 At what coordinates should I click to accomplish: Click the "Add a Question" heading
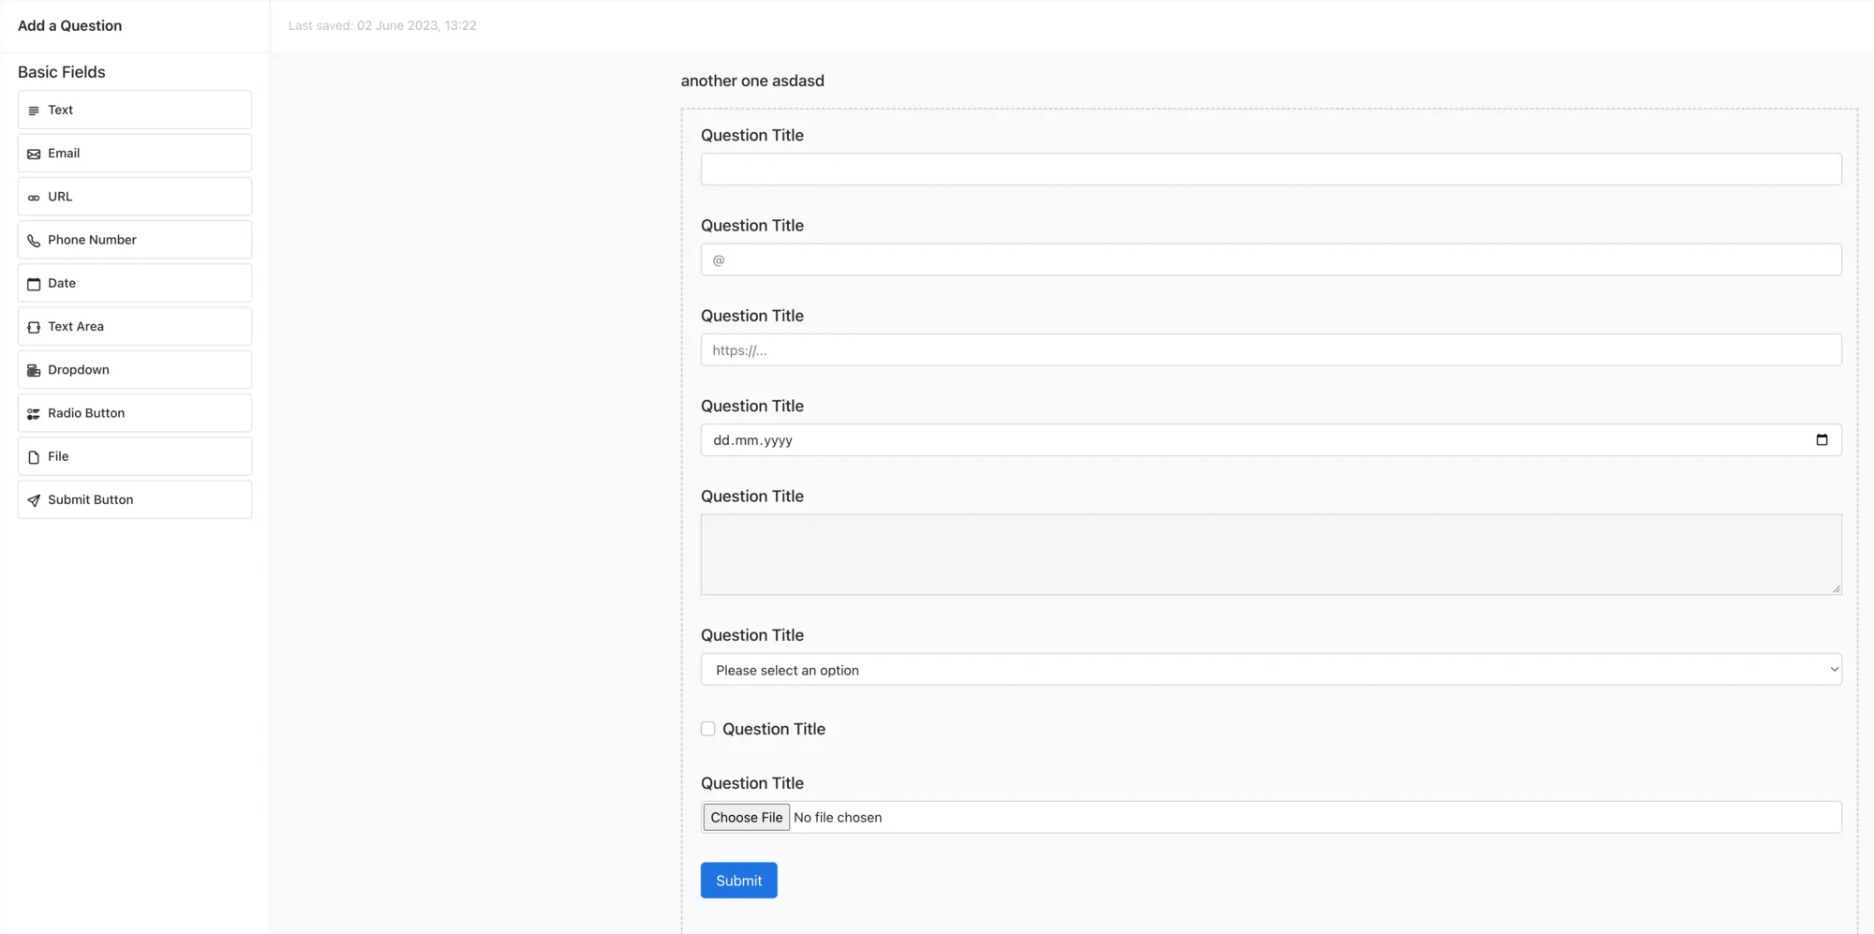point(70,25)
